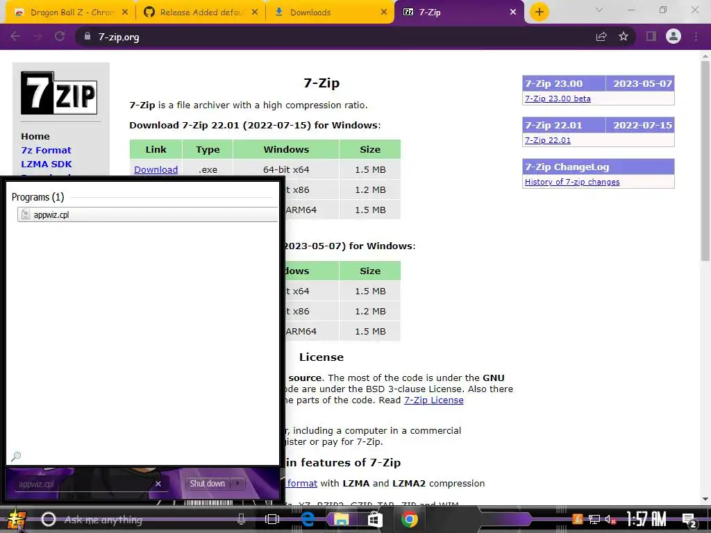
Task: Click the browser forward arrow
Action: [37, 36]
